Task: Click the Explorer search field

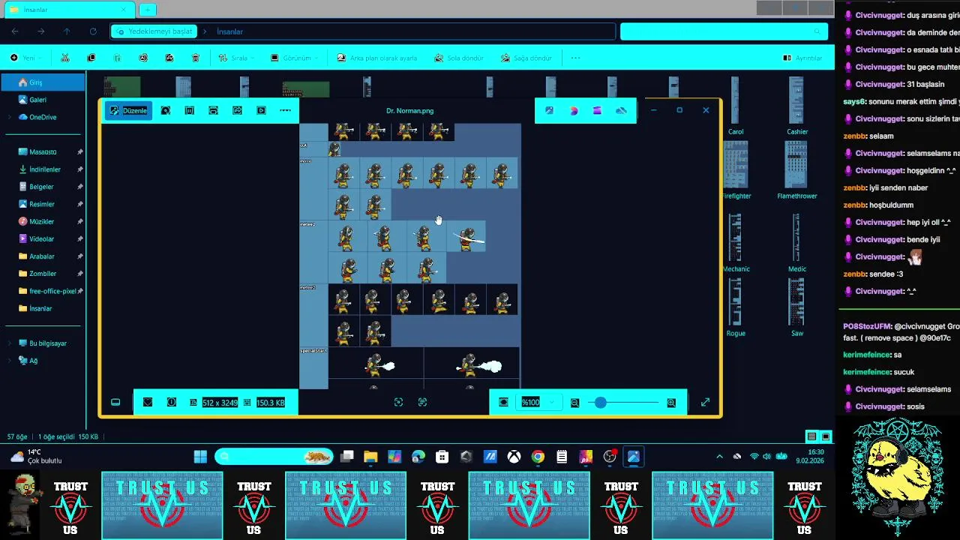Action: (724, 31)
